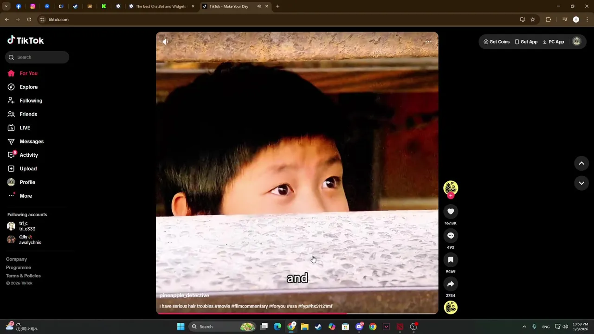
Task: Click the #movie hashtag in caption
Action: [x=222, y=306]
